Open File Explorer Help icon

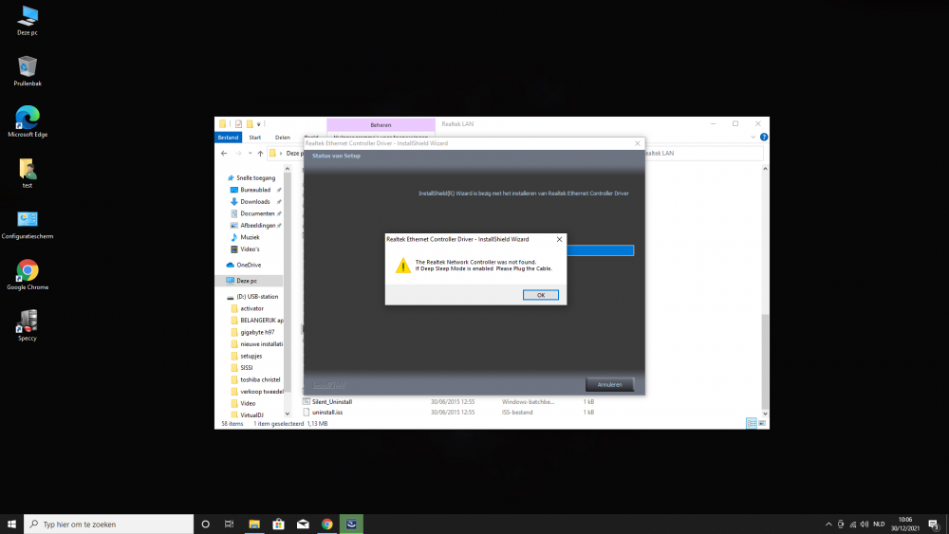point(764,138)
